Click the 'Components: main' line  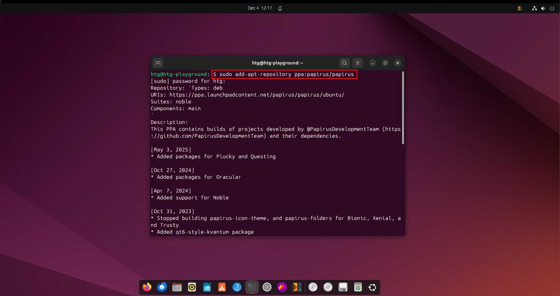tap(176, 109)
